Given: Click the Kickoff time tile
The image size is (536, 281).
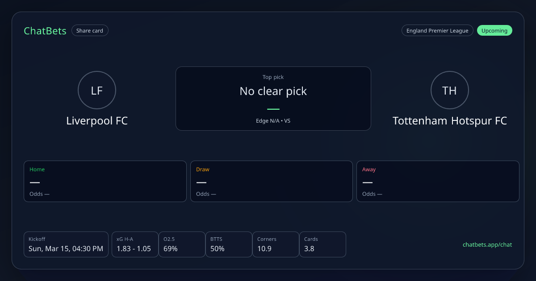Looking at the screenshot, I should tap(66, 244).
